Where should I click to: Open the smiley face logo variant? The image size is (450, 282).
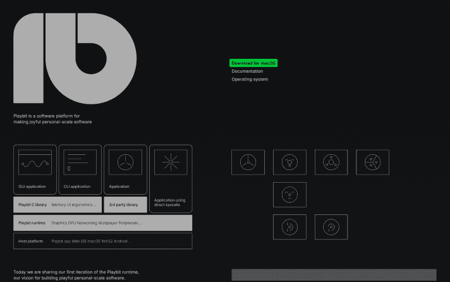[x=289, y=195]
